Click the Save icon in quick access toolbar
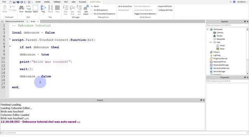Screen dimensions: 249x140 (14, 2)
